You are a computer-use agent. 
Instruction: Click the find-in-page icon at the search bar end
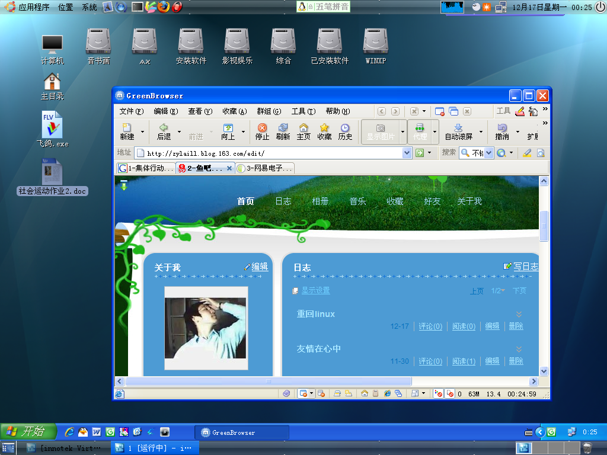(x=541, y=153)
